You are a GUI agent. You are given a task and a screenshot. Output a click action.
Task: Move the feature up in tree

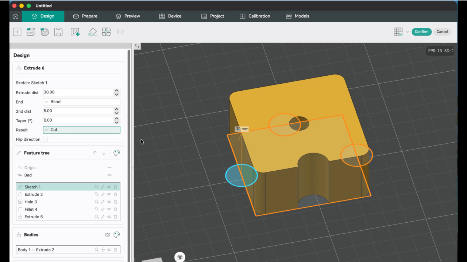coord(95,153)
